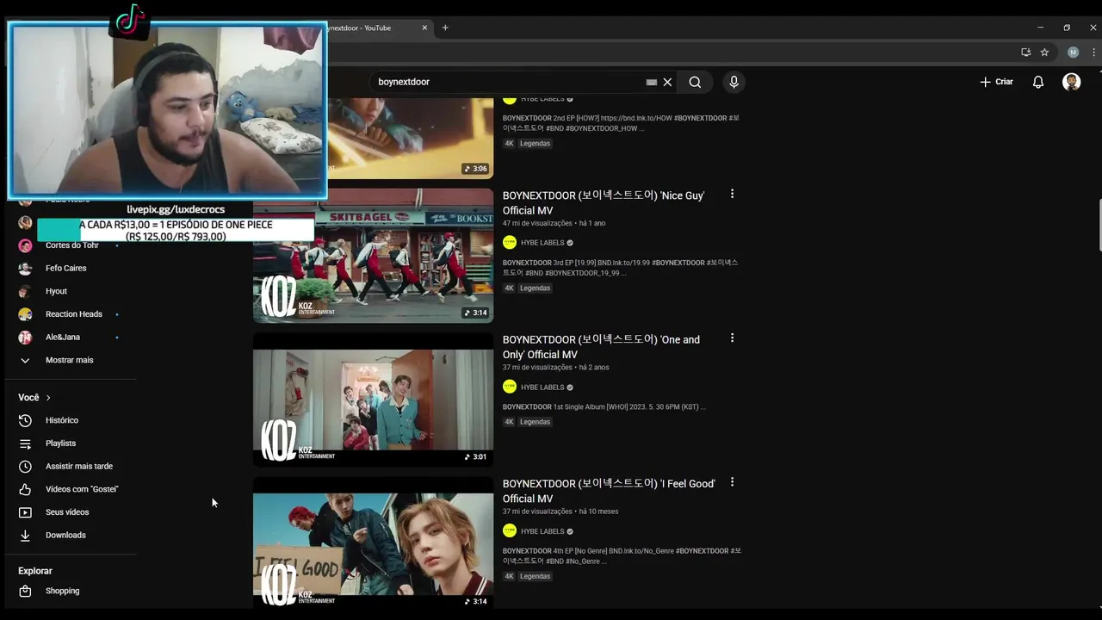Click the Histórico clock icon

(x=25, y=420)
